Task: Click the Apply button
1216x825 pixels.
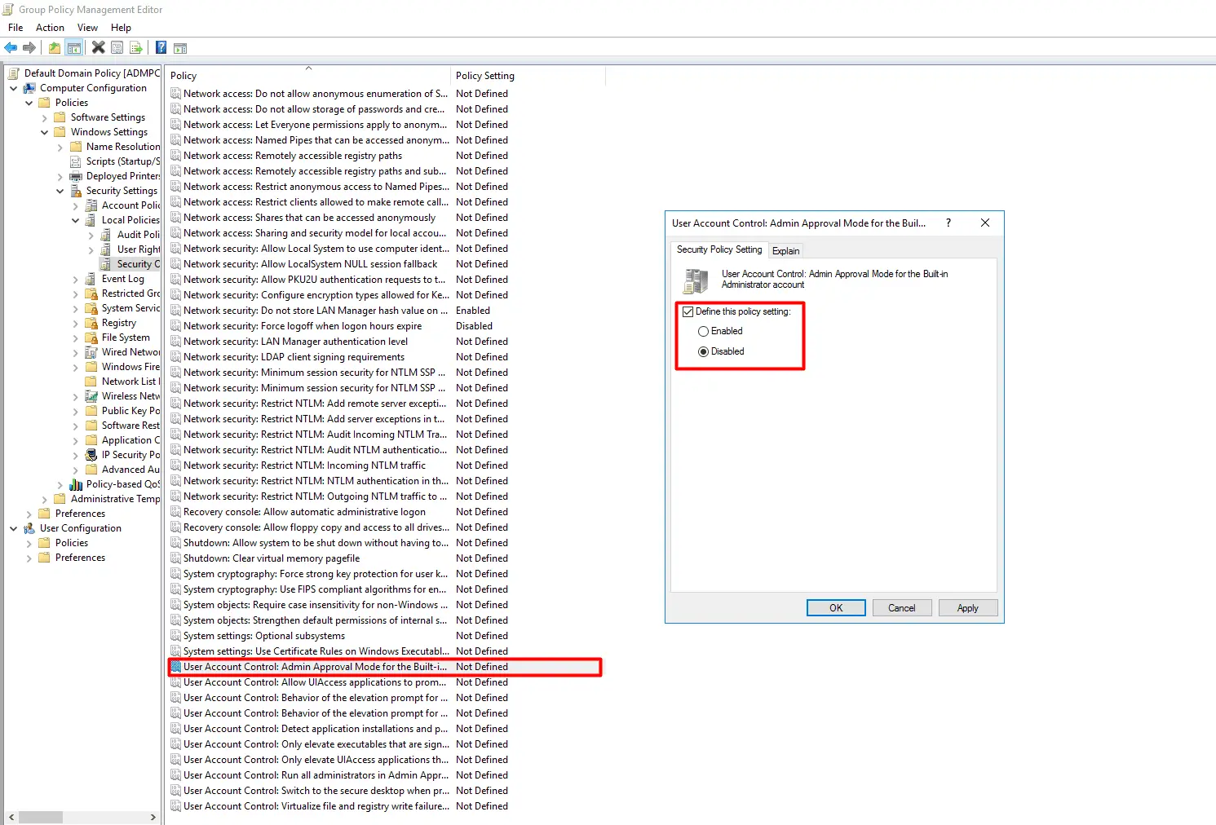Action: point(967,607)
